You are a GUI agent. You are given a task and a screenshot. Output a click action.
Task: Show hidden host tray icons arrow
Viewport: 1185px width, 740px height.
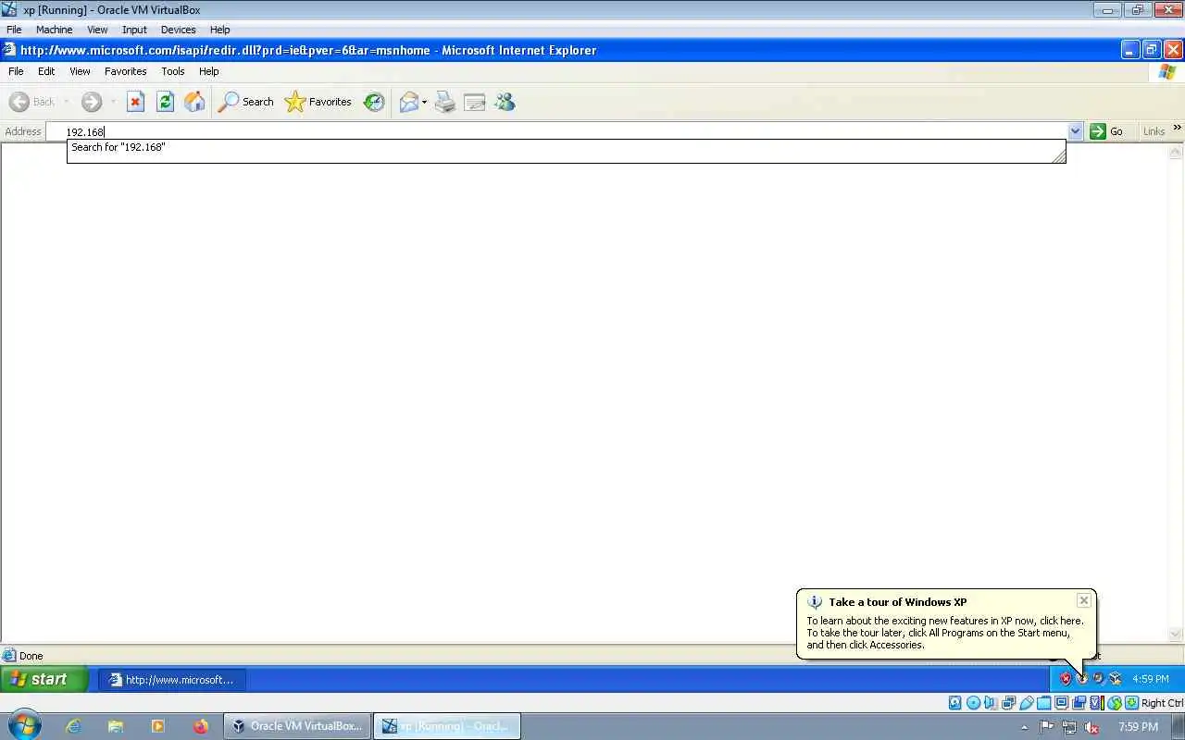pos(1024,727)
